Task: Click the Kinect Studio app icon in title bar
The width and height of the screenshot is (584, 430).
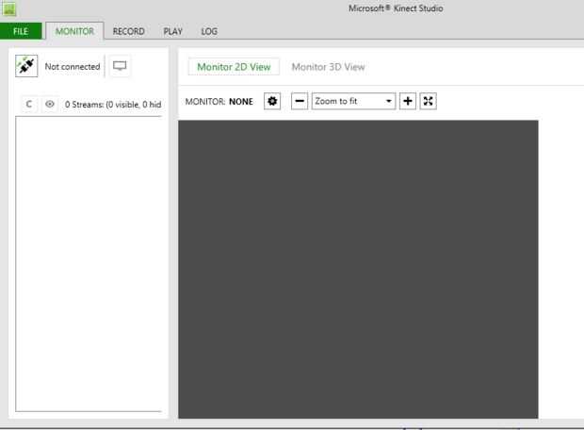Action: [8, 8]
